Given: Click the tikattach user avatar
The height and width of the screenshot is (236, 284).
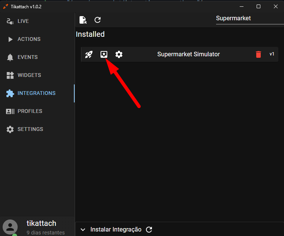Looking at the screenshot, I should pyautogui.click(x=10, y=227).
